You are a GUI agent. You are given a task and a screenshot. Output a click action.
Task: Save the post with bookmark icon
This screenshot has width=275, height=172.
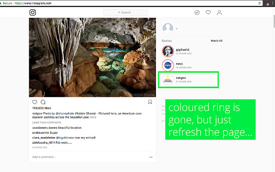coord(150,102)
